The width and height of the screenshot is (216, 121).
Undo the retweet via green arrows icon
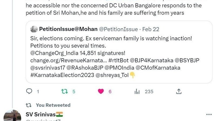65,91
